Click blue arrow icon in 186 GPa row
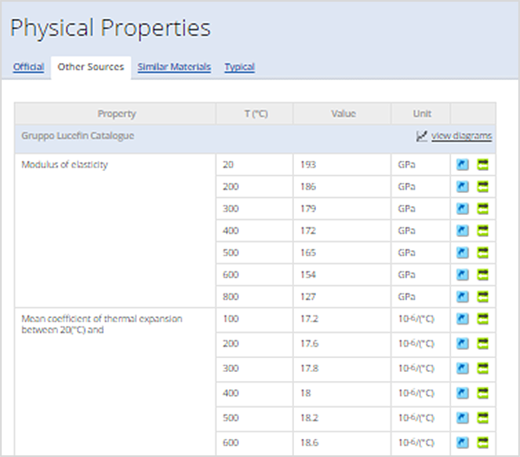The width and height of the screenshot is (520, 457). click(463, 186)
